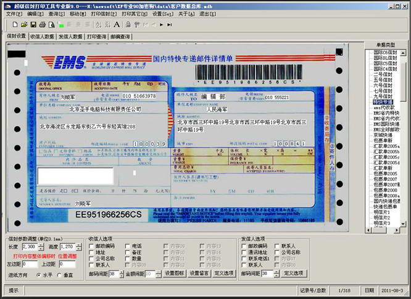Select 明信片1 in the type list
This screenshot has width=411, height=299.
381,212
